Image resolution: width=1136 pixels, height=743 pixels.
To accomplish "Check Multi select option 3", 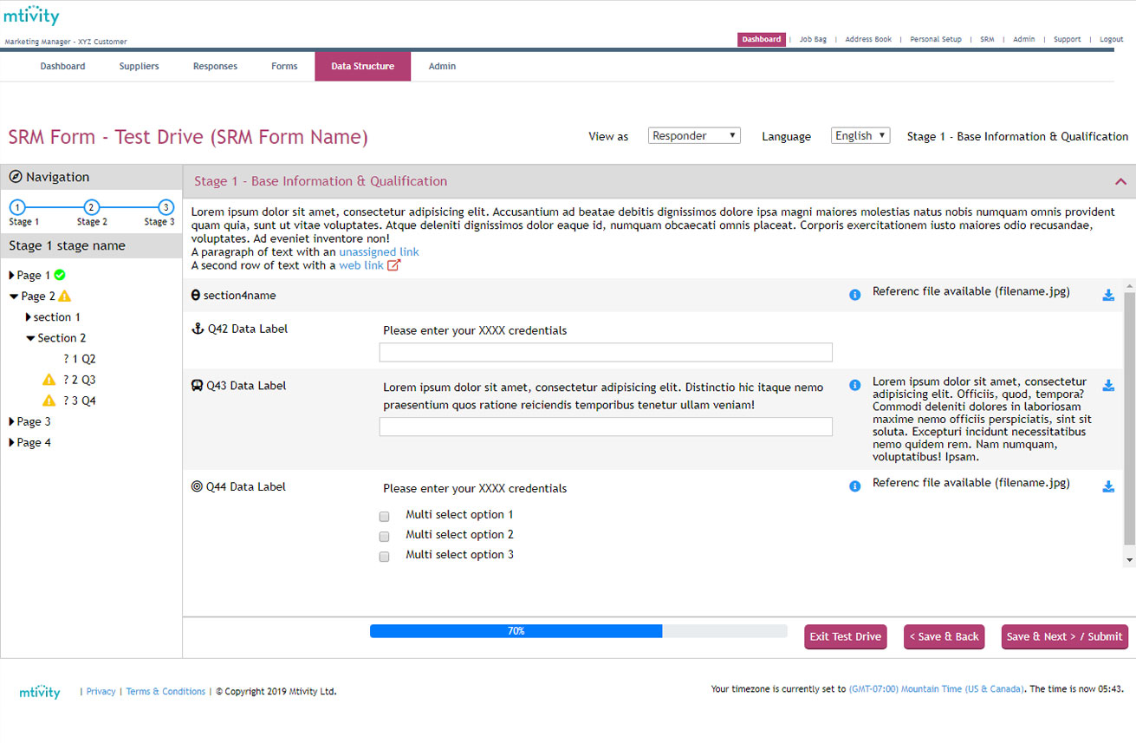I will (x=385, y=557).
